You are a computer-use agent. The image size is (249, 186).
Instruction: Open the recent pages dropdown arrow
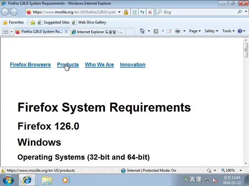click(21, 12)
